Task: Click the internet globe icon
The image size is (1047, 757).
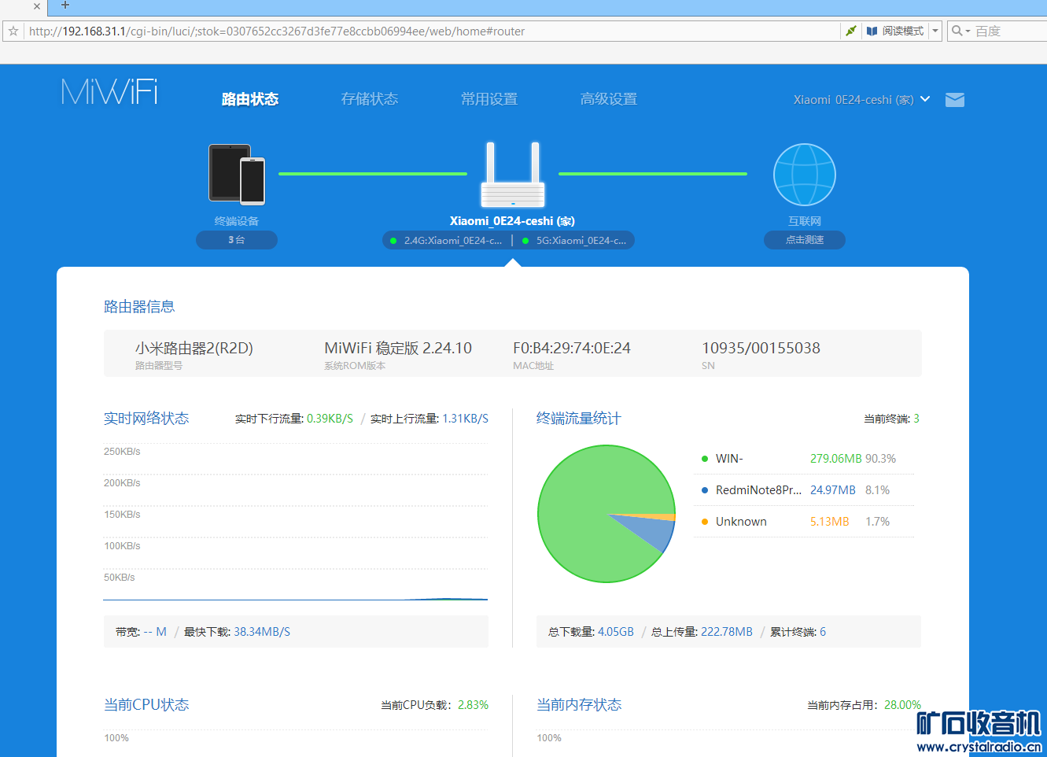Action: click(804, 175)
